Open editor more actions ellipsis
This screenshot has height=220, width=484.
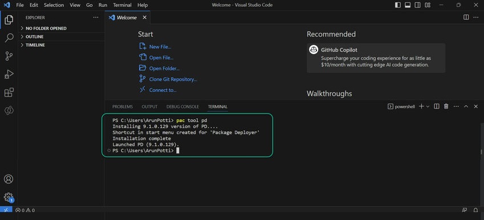[x=476, y=18]
